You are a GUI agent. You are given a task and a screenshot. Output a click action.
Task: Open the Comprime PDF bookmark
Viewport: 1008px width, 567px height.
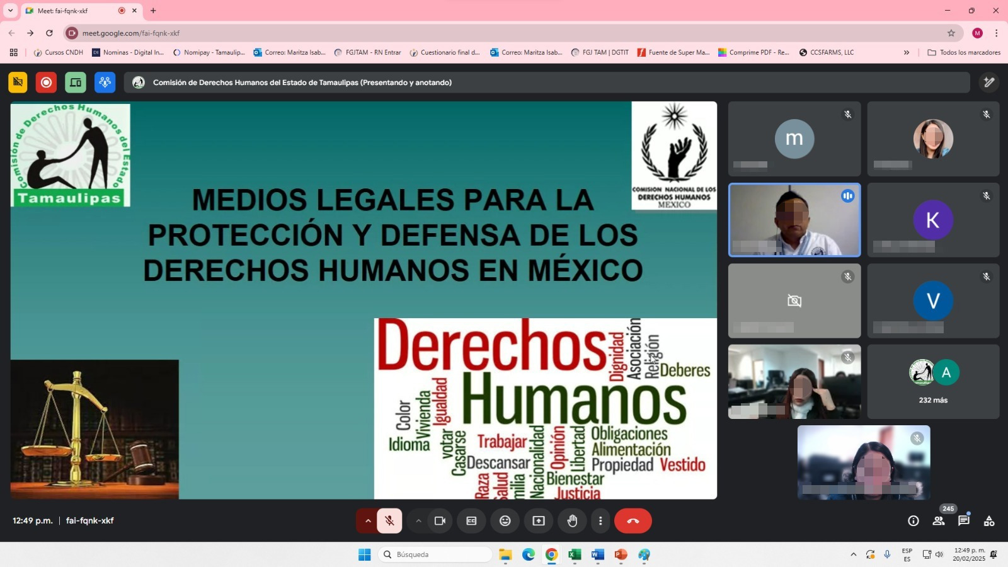pyautogui.click(x=753, y=52)
